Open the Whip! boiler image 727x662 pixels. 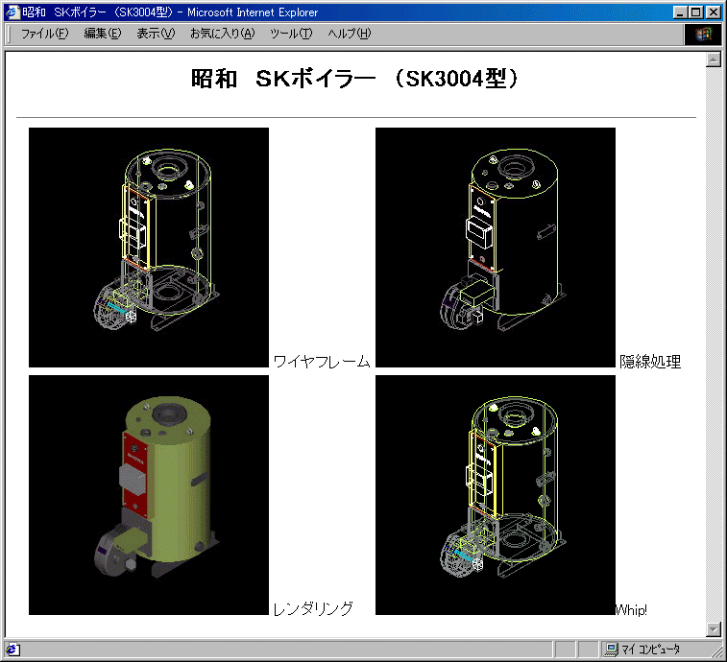(x=496, y=495)
